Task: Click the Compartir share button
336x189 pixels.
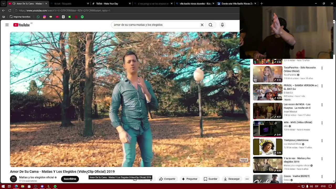Action: tap(167, 179)
